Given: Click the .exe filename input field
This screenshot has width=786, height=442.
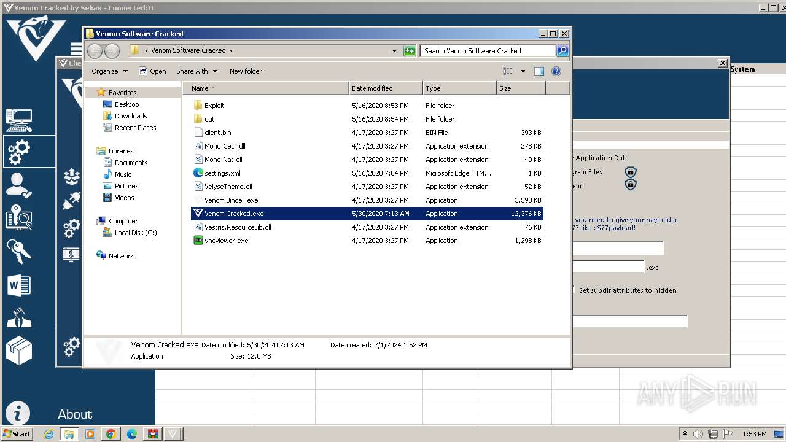Looking at the screenshot, I should (x=608, y=266).
